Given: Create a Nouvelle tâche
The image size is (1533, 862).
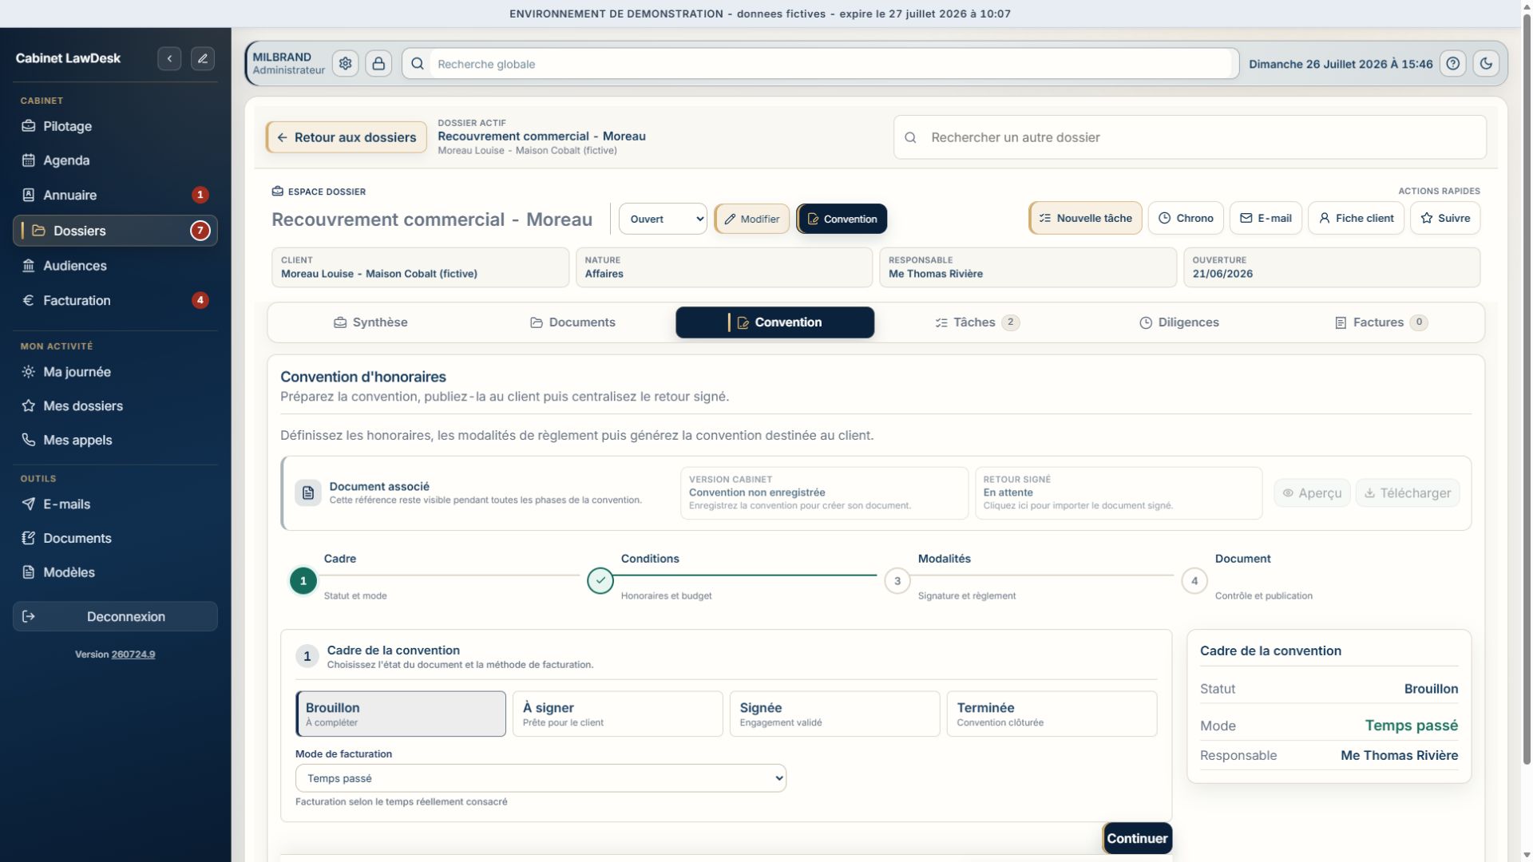Looking at the screenshot, I should (1085, 218).
